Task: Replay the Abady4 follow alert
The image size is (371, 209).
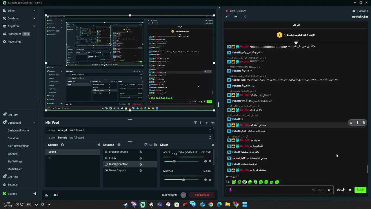Action: pos(210,130)
